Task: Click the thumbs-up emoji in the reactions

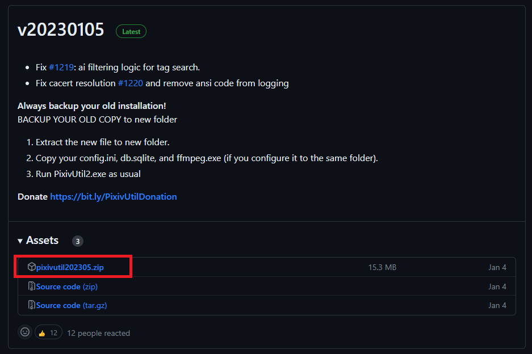Action: [43, 332]
